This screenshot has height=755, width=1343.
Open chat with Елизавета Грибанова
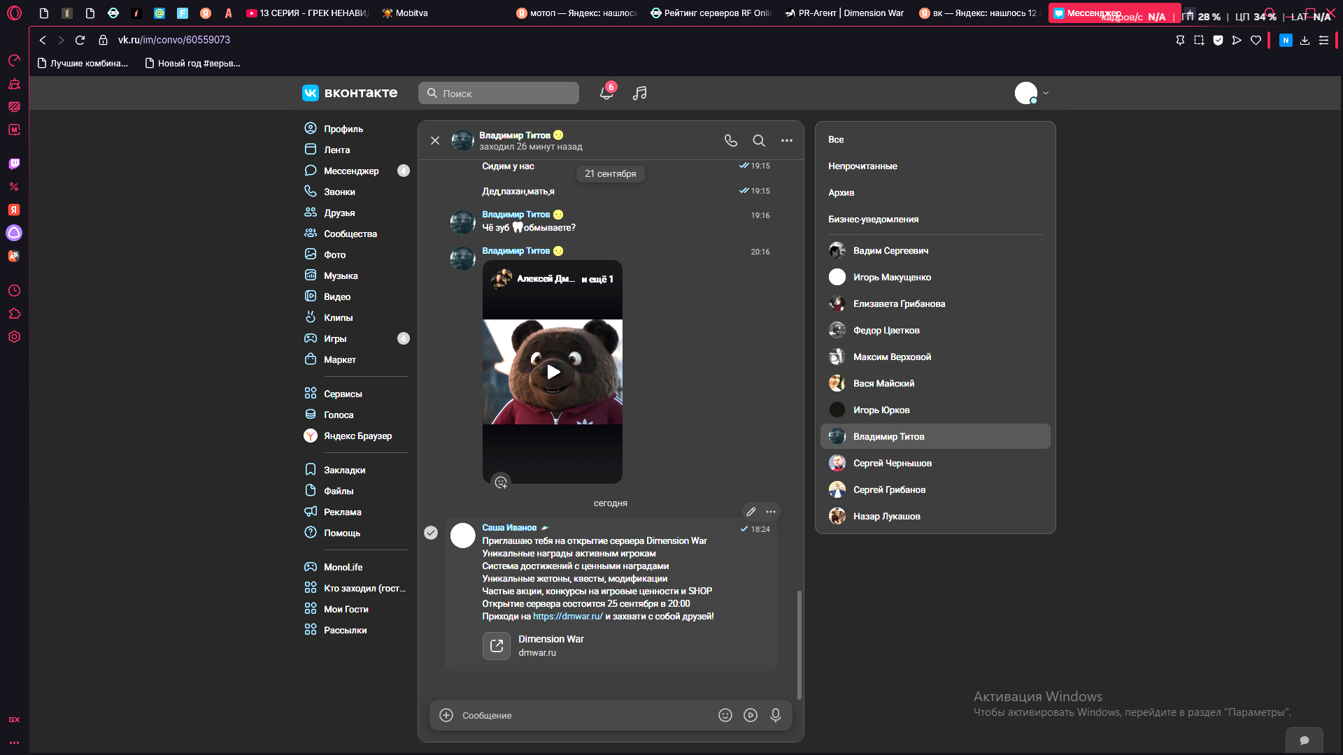935,303
